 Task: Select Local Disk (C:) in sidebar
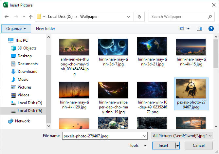(30, 103)
